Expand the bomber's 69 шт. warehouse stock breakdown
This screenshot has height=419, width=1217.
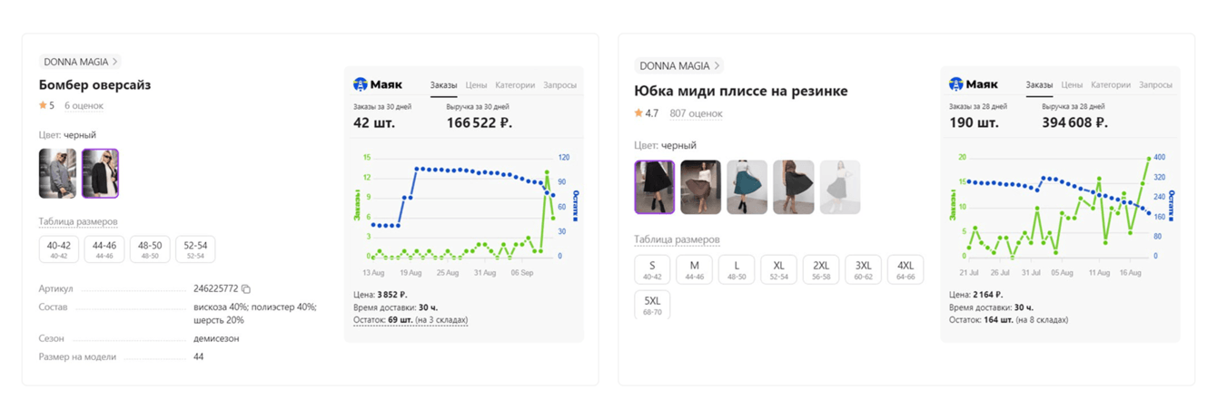411,320
